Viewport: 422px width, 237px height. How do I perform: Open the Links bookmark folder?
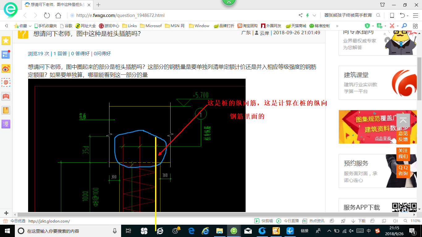click(x=130, y=26)
